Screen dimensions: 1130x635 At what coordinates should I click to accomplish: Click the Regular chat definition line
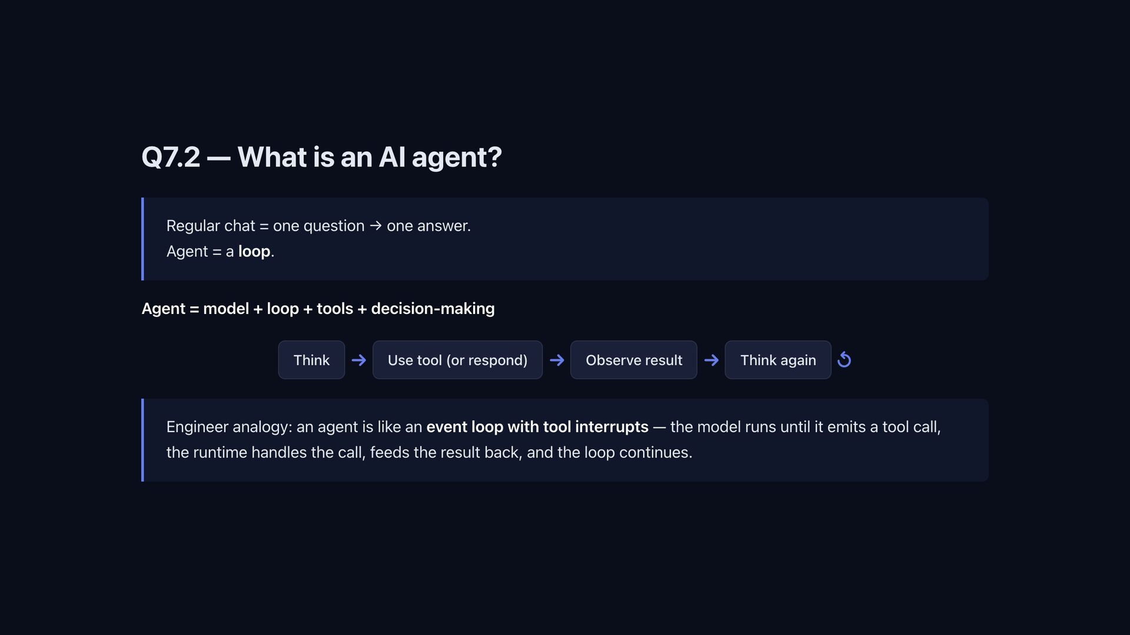[x=318, y=226]
